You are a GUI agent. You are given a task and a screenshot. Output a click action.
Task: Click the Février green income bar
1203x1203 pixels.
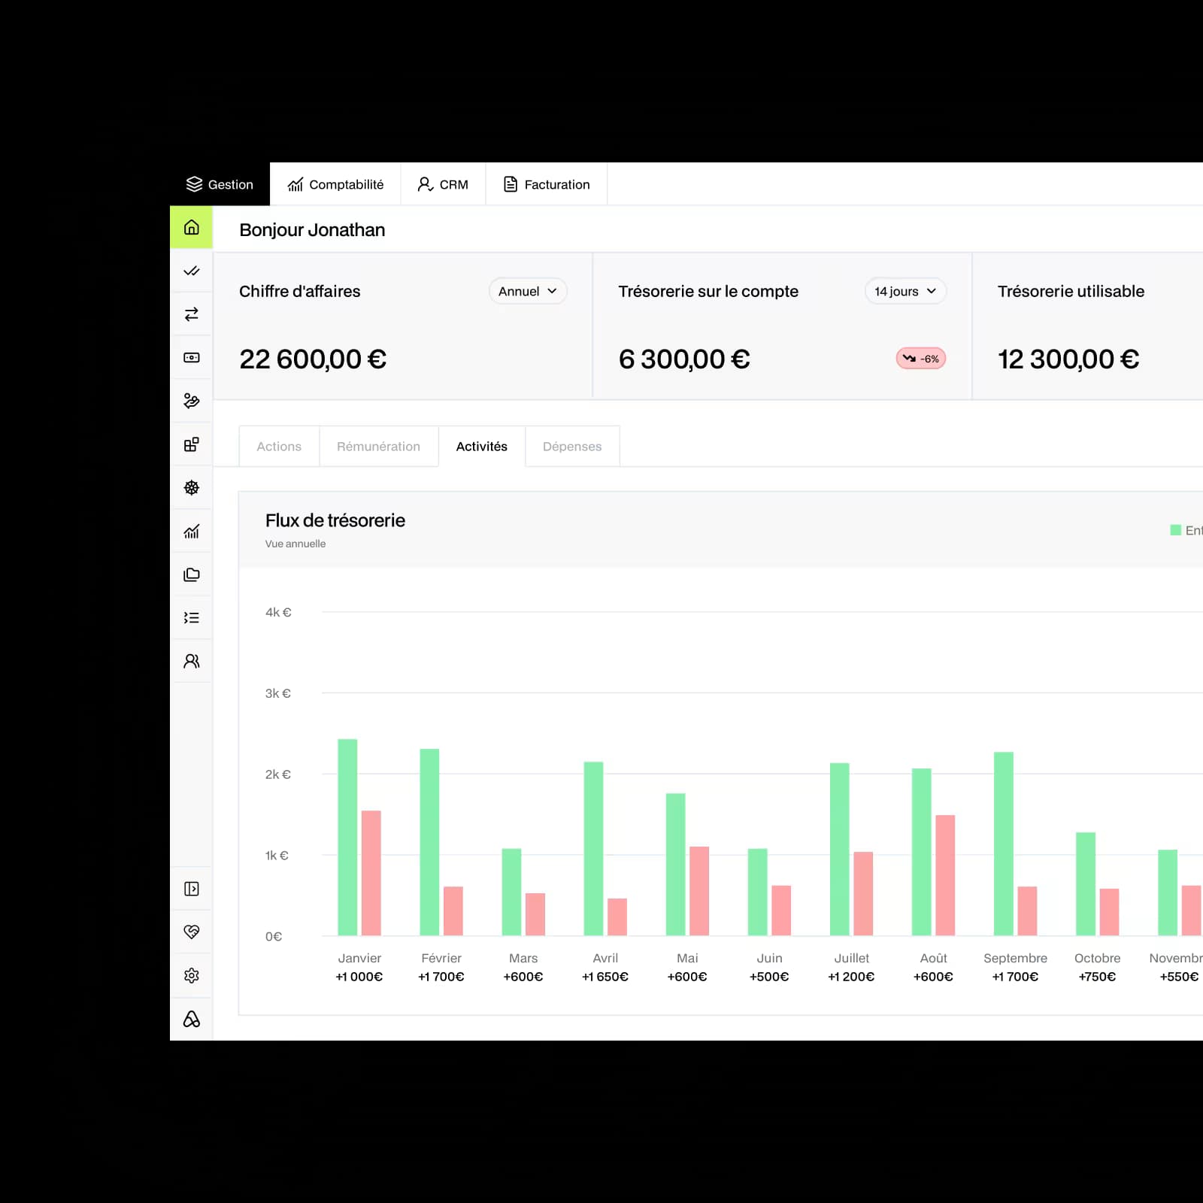point(429,842)
